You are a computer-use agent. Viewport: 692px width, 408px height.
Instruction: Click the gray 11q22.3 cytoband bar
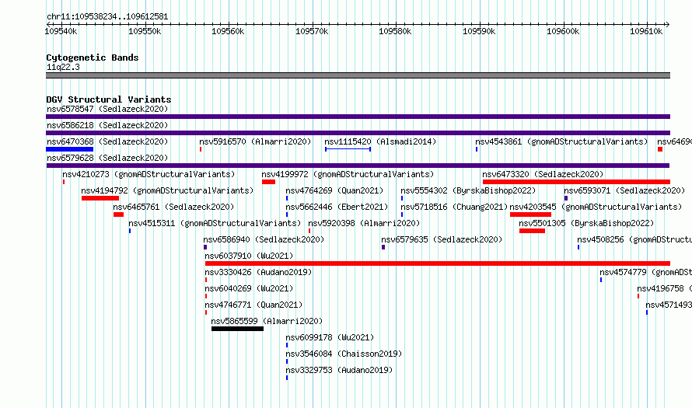(358, 75)
